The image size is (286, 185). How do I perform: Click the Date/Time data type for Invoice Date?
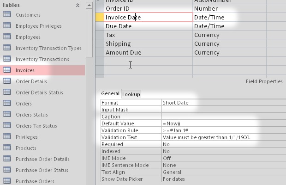pyautogui.click(x=209, y=17)
